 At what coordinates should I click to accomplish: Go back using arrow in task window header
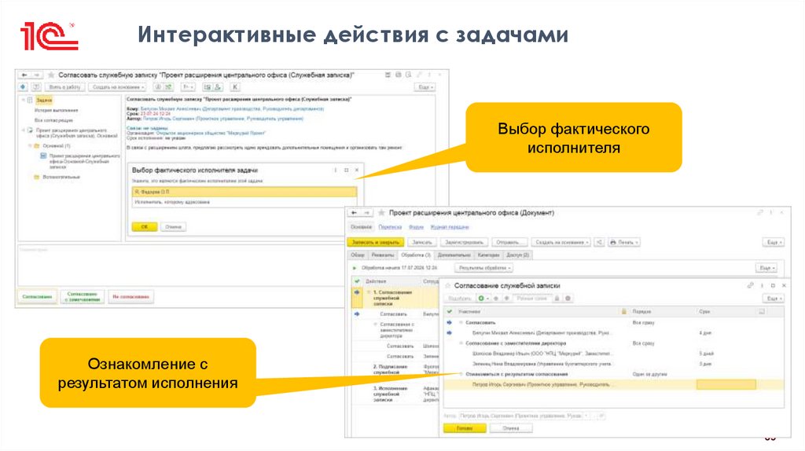tap(24, 75)
